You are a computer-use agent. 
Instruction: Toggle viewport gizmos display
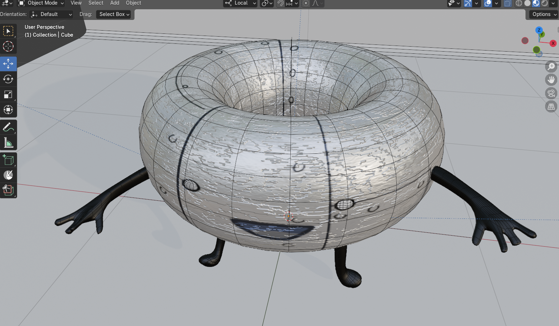pos(468,3)
